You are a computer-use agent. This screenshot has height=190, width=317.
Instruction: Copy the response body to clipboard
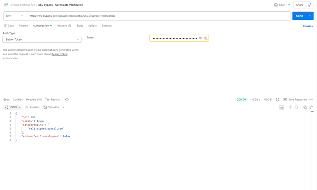point(305,107)
